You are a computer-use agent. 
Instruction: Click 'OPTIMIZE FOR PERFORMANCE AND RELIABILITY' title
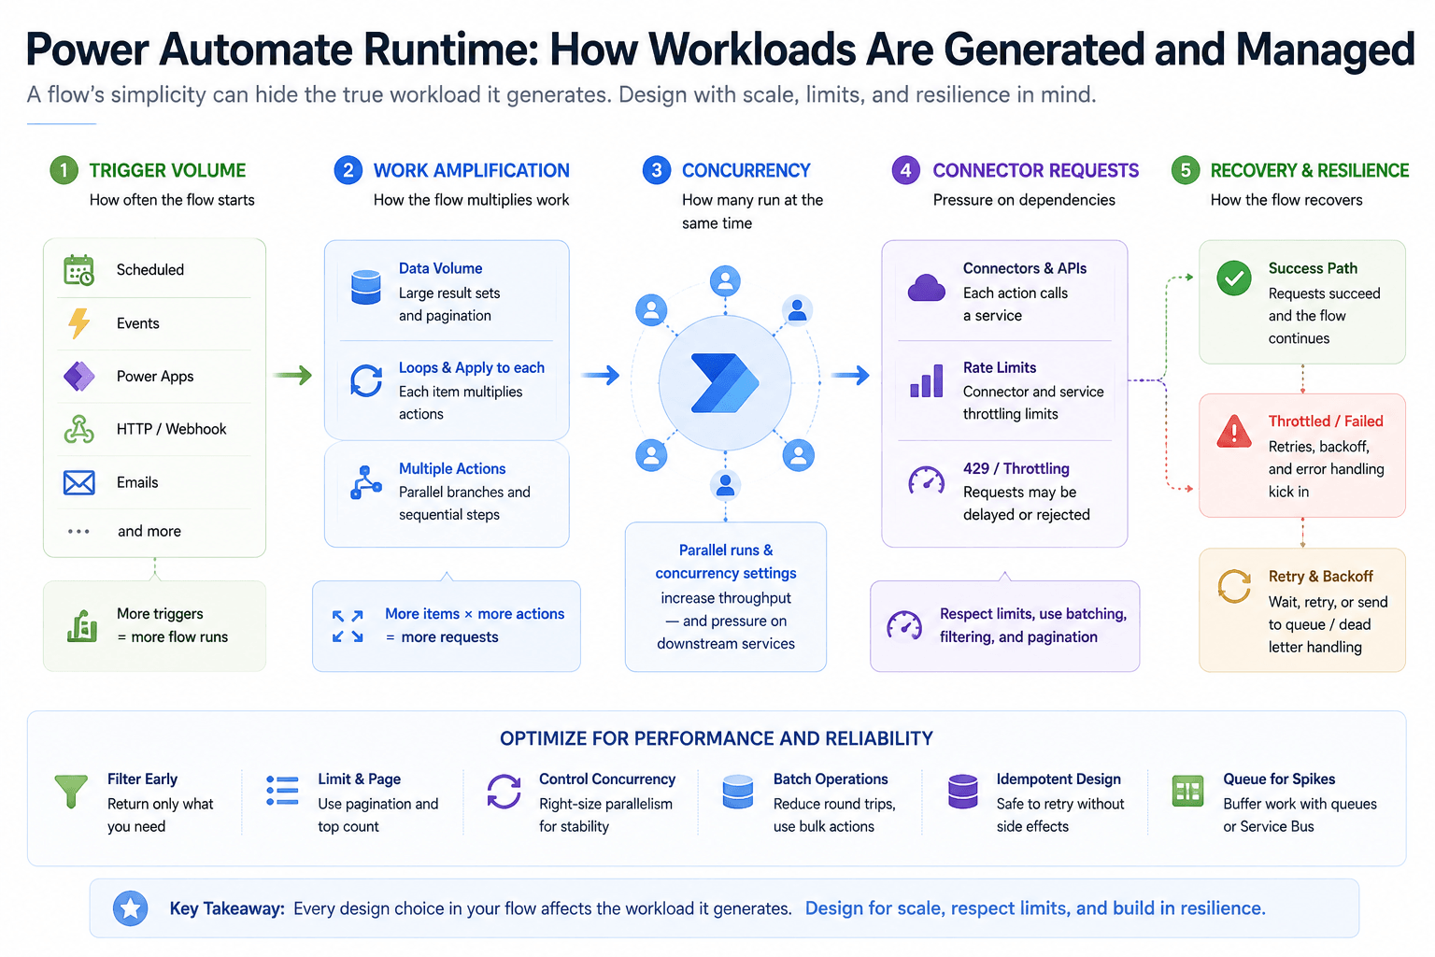point(717,738)
